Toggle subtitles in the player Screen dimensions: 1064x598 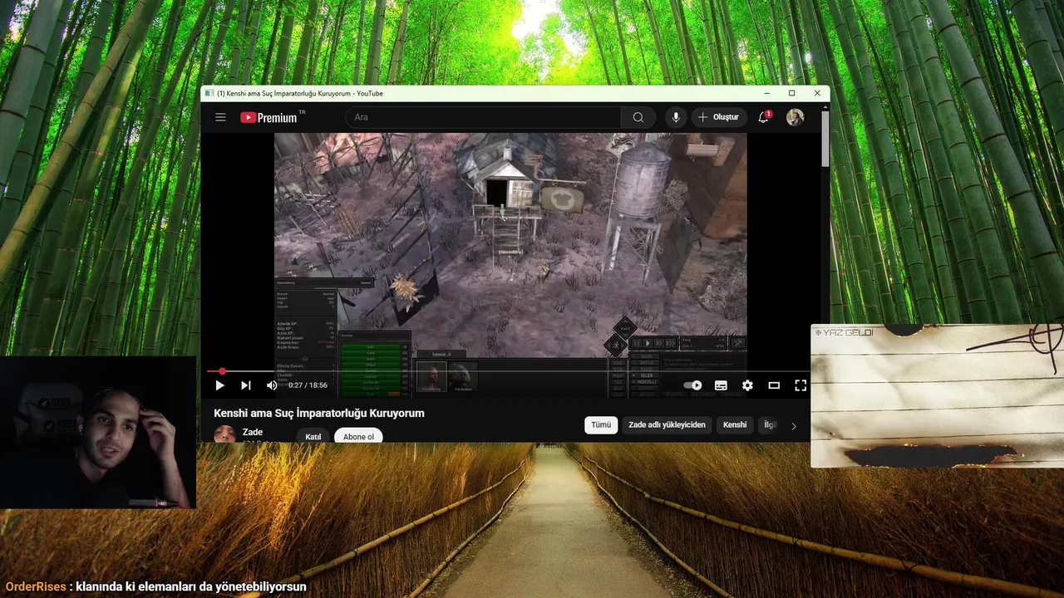coord(721,385)
